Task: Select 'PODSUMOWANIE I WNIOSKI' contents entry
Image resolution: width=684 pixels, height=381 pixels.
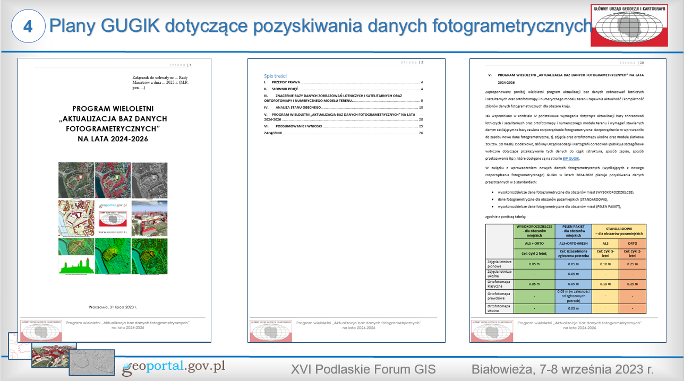Action: coord(303,126)
